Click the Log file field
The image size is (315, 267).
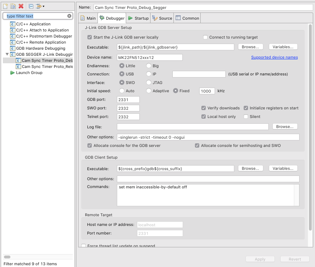click(x=193, y=127)
